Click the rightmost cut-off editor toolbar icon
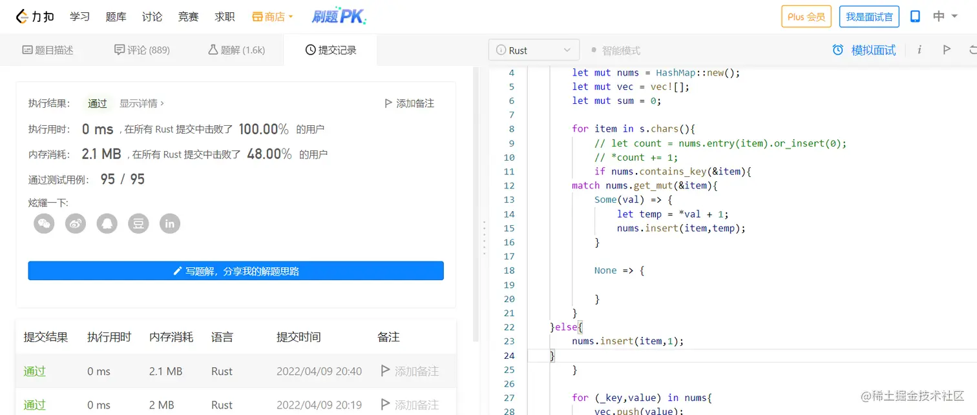The height and width of the screenshot is (415, 977). pyautogui.click(x=973, y=50)
